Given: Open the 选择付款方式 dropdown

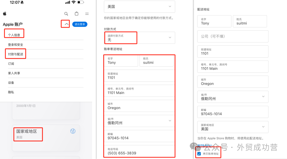Looking at the screenshot, I should click(x=140, y=38).
